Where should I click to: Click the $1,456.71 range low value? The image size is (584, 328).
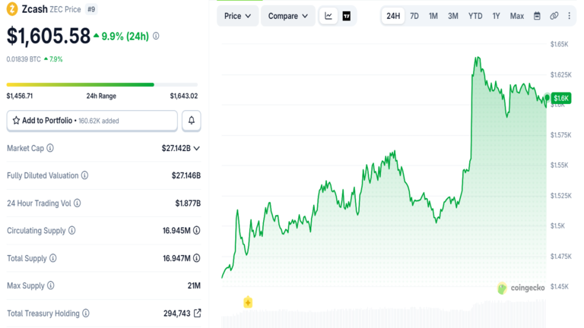pyautogui.click(x=20, y=96)
